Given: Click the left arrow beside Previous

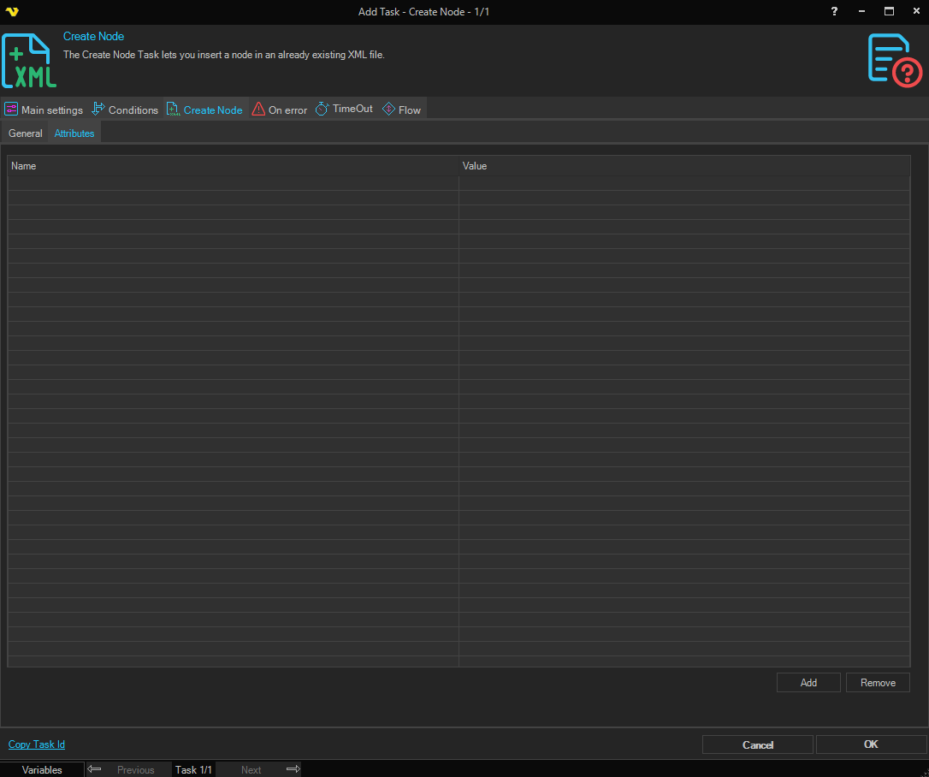Looking at the screenshot, I should (95, 769).
